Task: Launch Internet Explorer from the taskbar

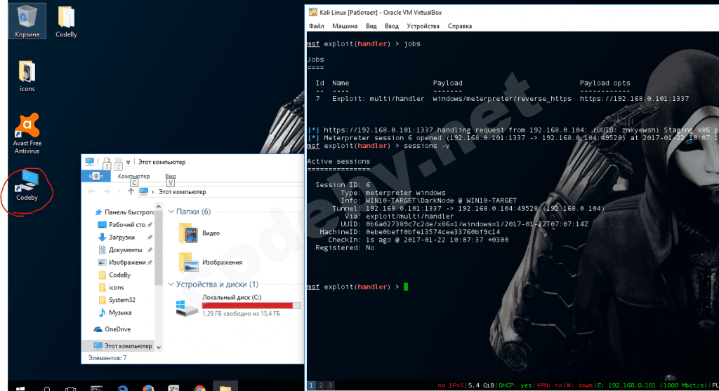Action: click(122, 388)
